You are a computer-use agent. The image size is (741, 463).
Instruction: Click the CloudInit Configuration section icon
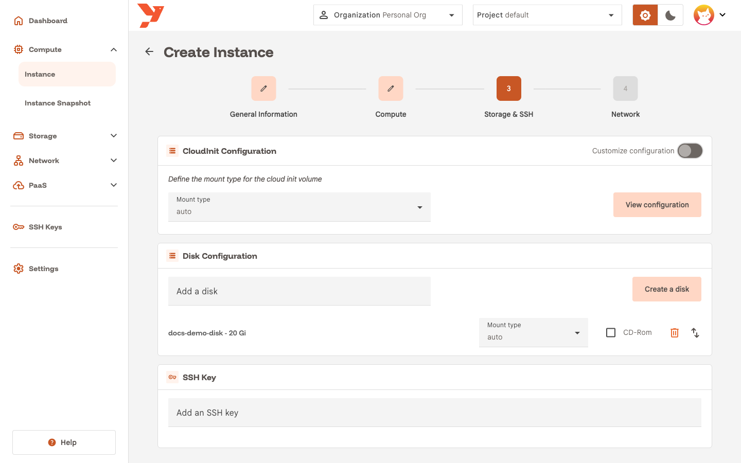point(172,151)
